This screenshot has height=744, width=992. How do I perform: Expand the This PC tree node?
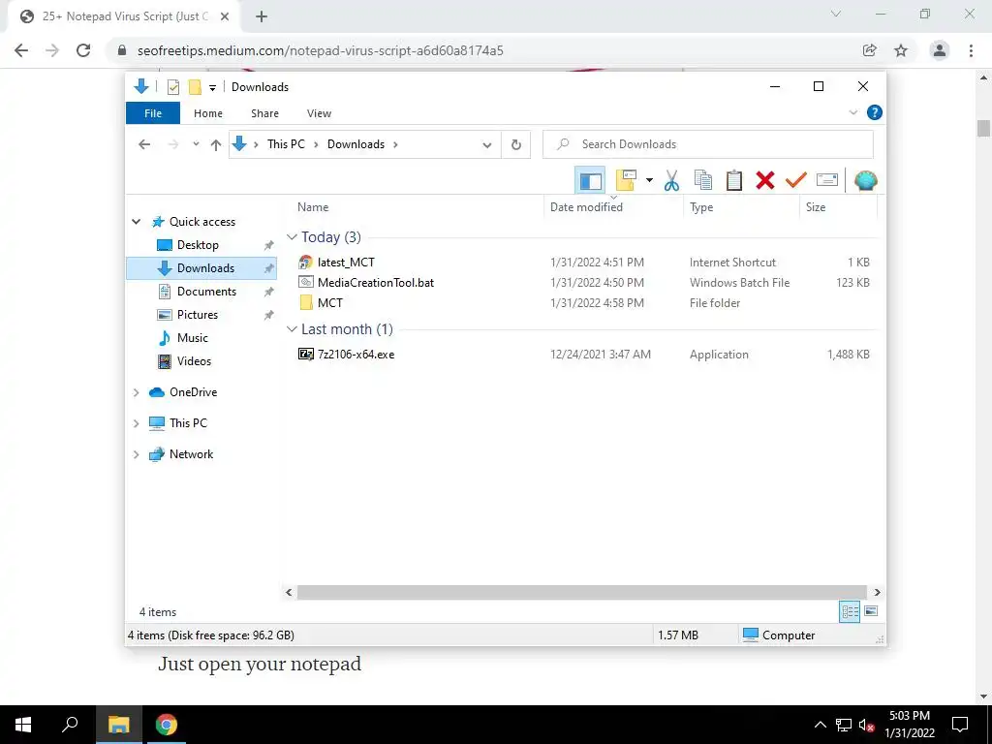tap(136, 423)
